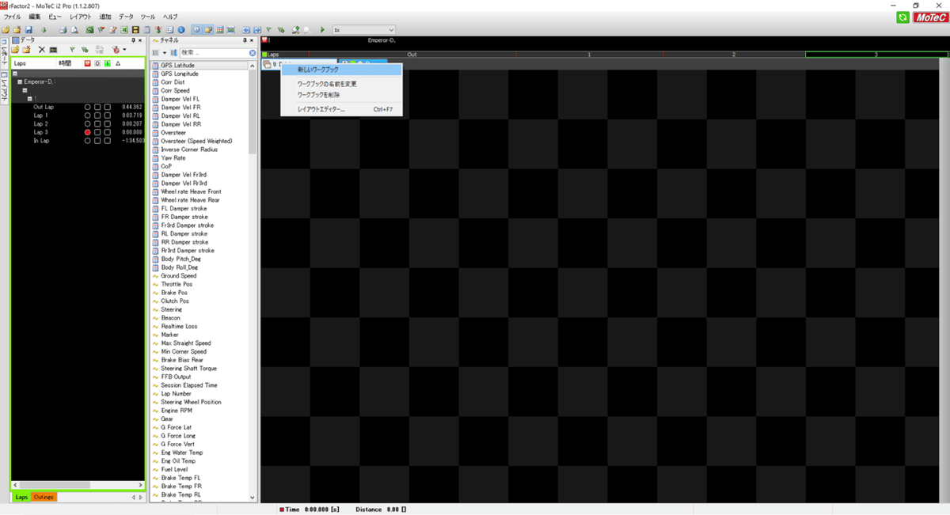Click the channel list scroll down arrow
Viewport: 950px width, 515px height.
click(x=253, y=498)
